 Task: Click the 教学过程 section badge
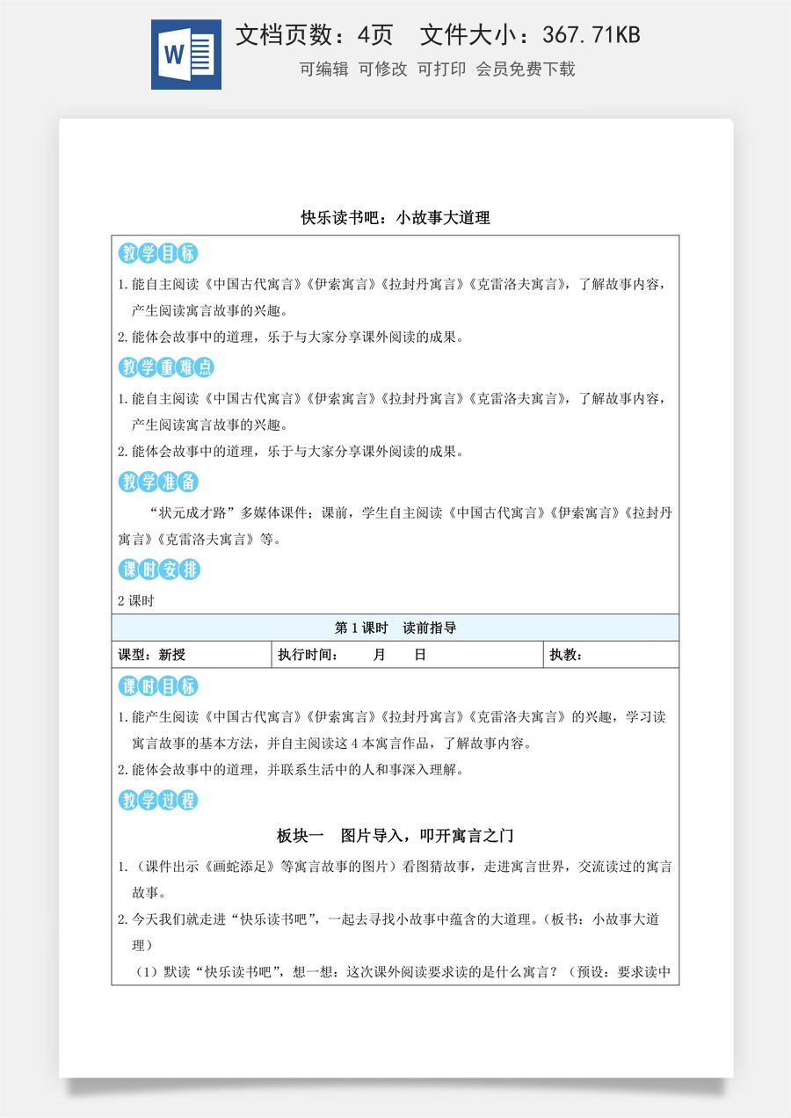click(158, 801)
